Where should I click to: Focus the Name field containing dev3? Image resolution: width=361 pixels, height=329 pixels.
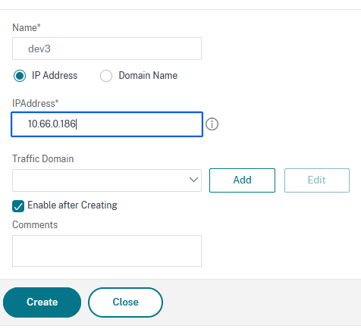(x=107, y=49)
